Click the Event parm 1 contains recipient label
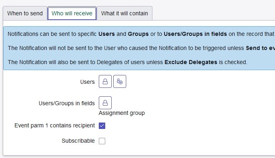The width and height of the screenshot is (275, 158). click(54, 126)
